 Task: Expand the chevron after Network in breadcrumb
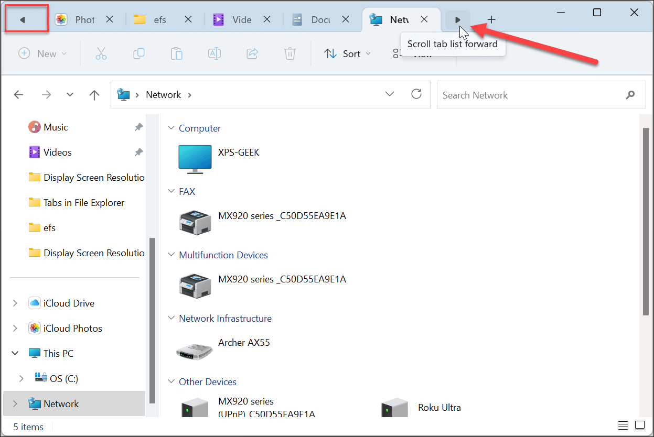coord(189,95)
